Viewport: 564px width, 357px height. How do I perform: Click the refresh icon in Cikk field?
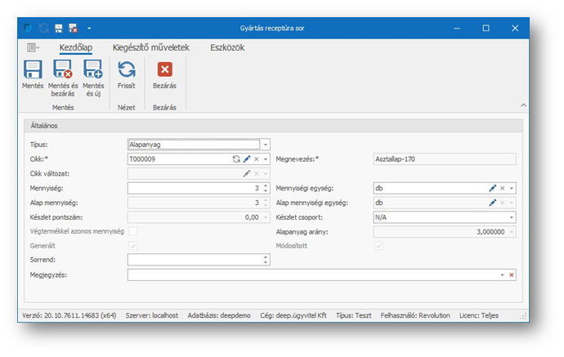tap(236, 159)
